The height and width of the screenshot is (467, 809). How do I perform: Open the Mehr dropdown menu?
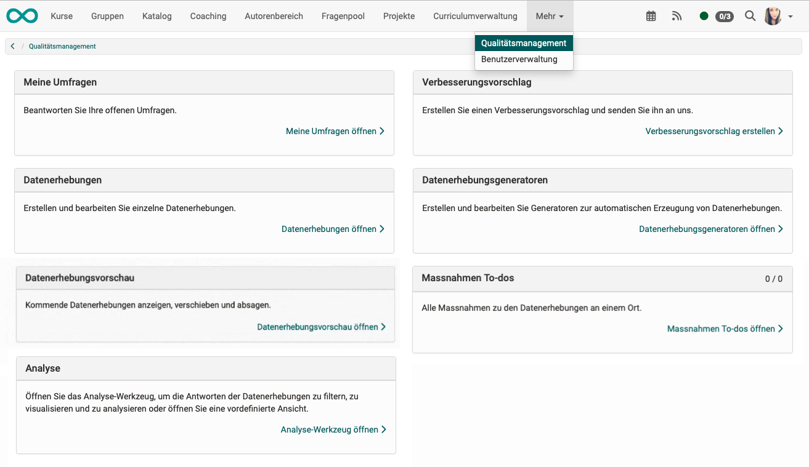pos(549,16)
